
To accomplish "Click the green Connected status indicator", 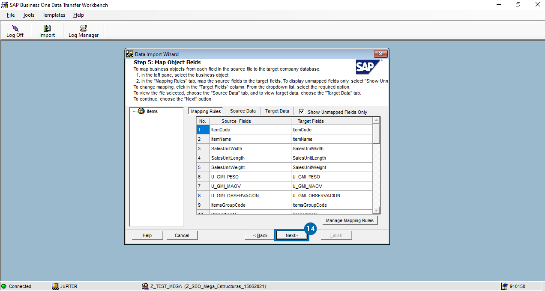I will click(x=4, y=286).
